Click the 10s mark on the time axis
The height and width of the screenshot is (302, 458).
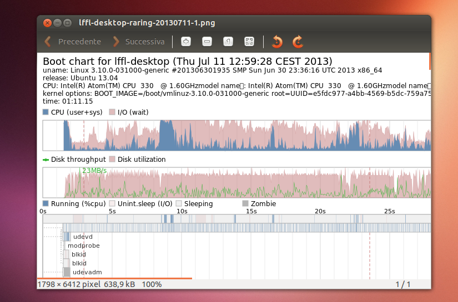[182, 211]
